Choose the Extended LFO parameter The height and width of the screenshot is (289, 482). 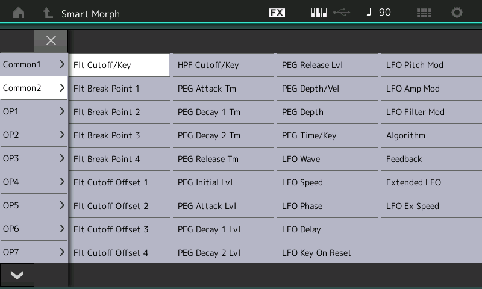click(x=431, y=182)
